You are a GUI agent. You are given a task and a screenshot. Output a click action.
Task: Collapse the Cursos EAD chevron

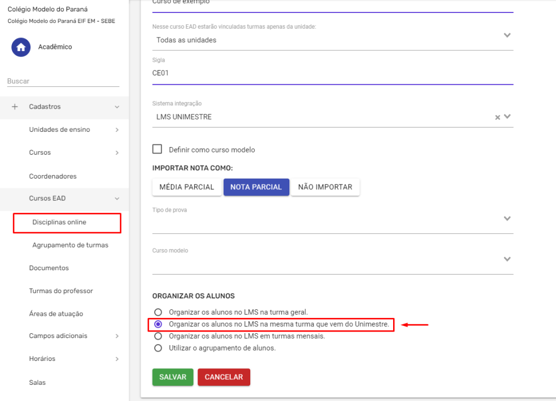(x=117, y=199)
